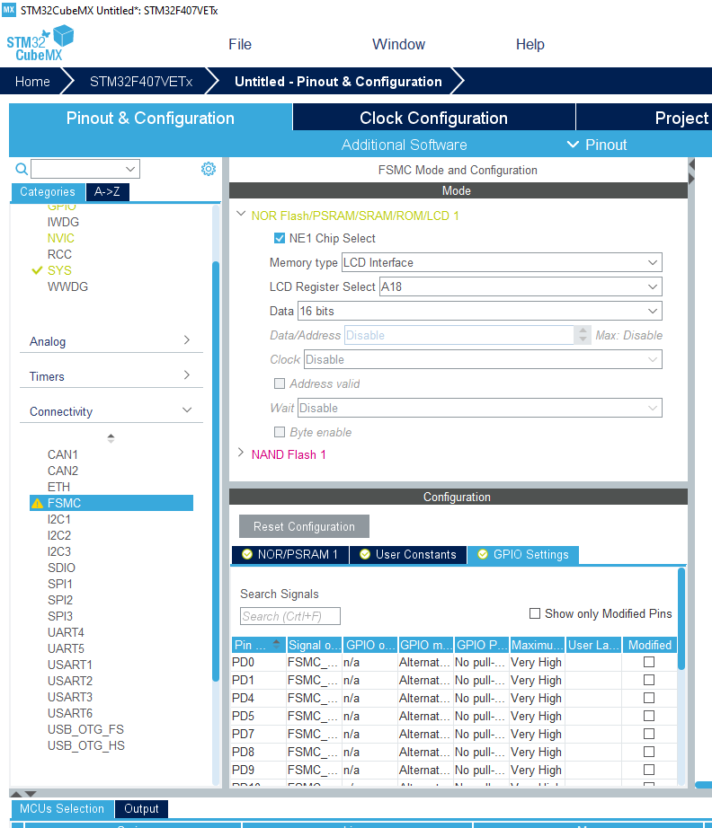Open the Help menu
Viewport: 712px width, 828px height.
coord(530,44)
